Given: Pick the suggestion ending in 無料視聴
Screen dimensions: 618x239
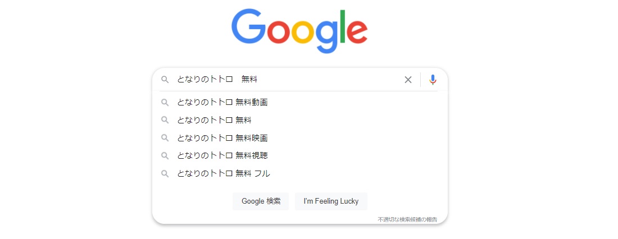Looking at the screenshot, I should pos(299,155).
